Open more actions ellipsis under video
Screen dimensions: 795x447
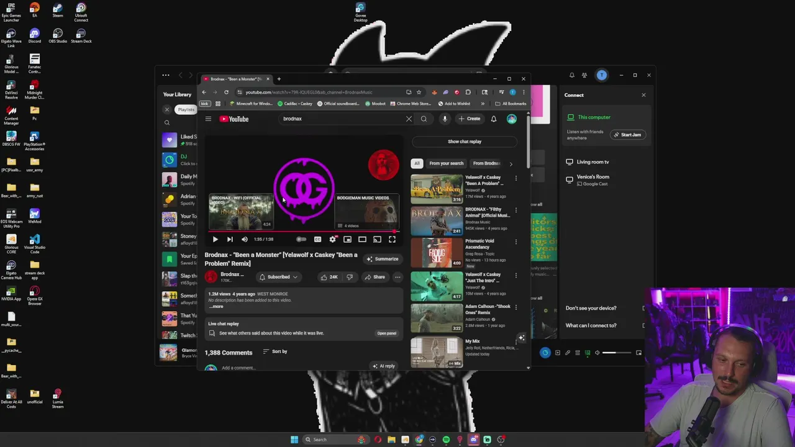[397, 277]
